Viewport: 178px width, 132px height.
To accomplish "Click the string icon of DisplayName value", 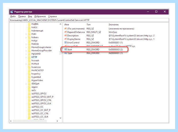I will point(66,39).
